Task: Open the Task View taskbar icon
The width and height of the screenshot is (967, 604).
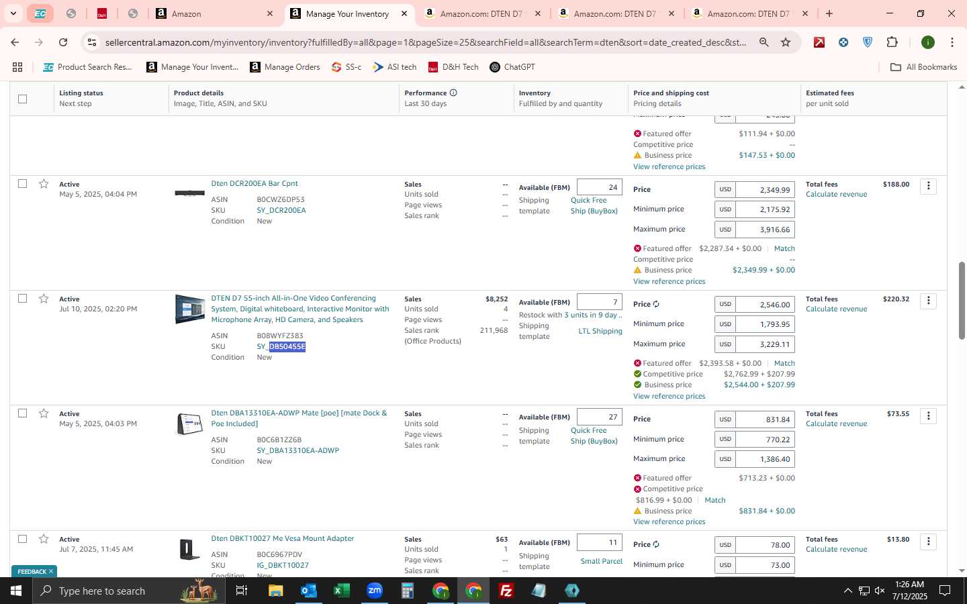Action: pyautogui.click(x=241, y=591)
